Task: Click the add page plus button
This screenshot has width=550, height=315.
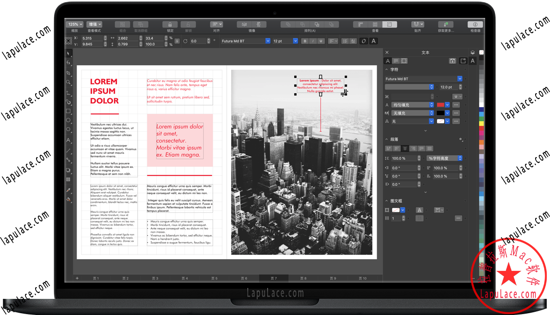Action: pyautogui.click(x=77, y=279)
